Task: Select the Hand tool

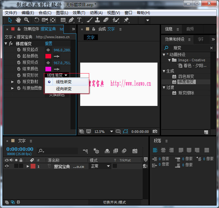Action: click(x=18, y=20)
